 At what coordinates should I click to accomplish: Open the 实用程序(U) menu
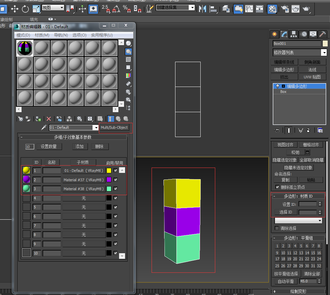(x=102, y=35)
